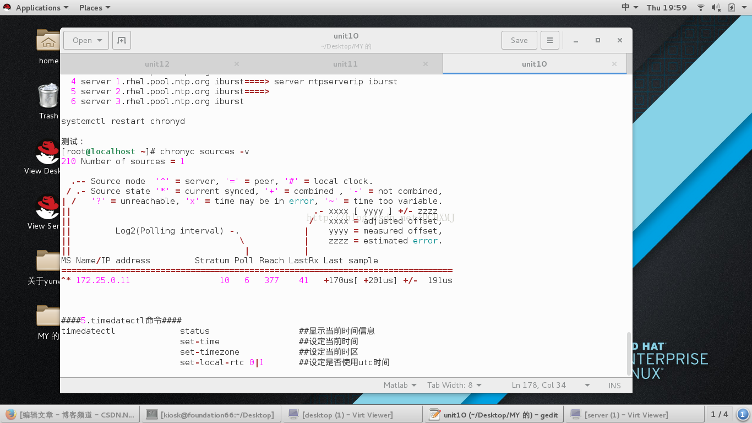Image resolution: width=752 pixels, height=423 pixels.
Task: Open the Thu 19:59 clock calendar
Action: pyautogui.click(x=667, y=8)
